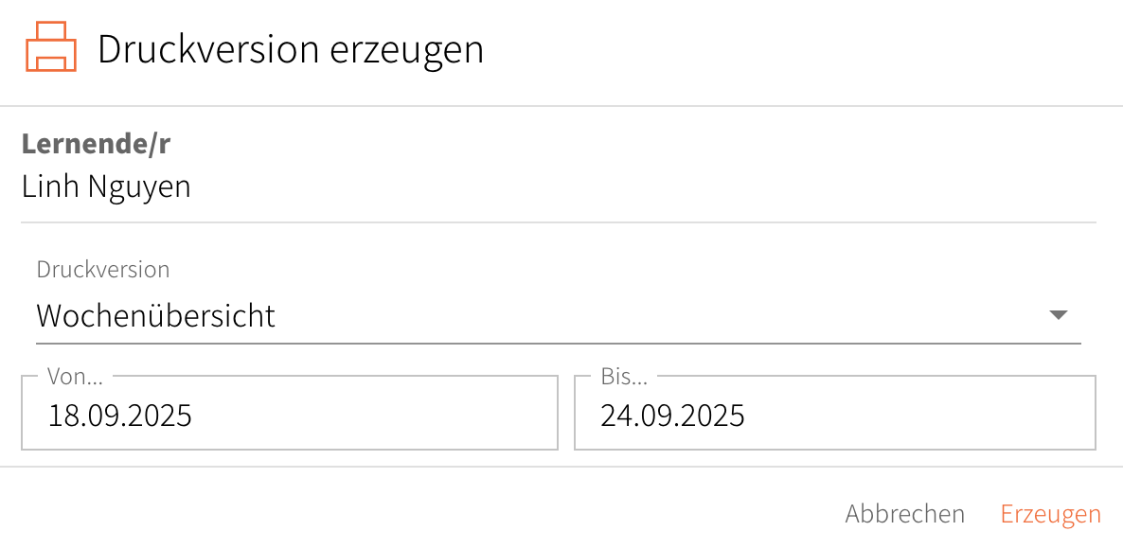
Task: Select the Wochenübersicht value text
Action: (x=155, y=315)
